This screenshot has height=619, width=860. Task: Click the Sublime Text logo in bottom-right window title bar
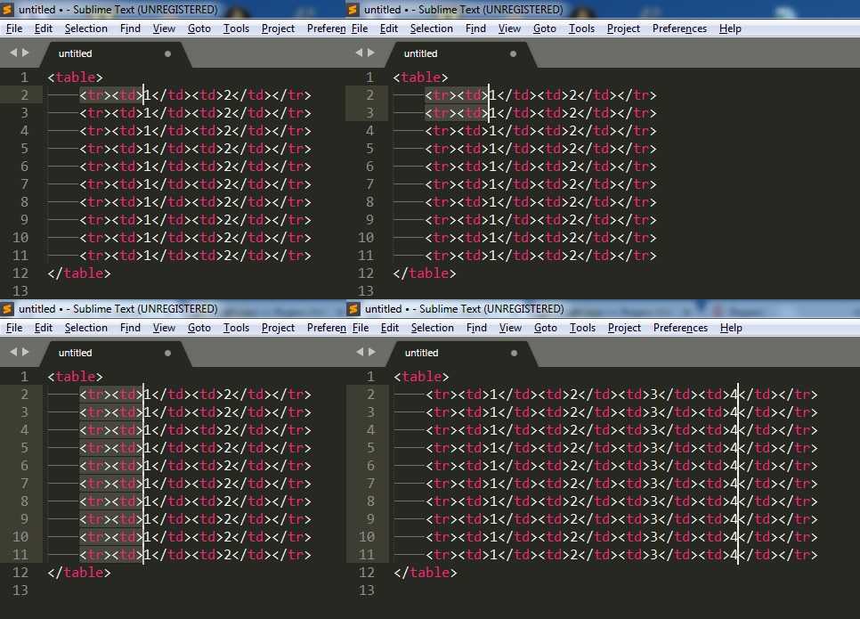point(353,309)
